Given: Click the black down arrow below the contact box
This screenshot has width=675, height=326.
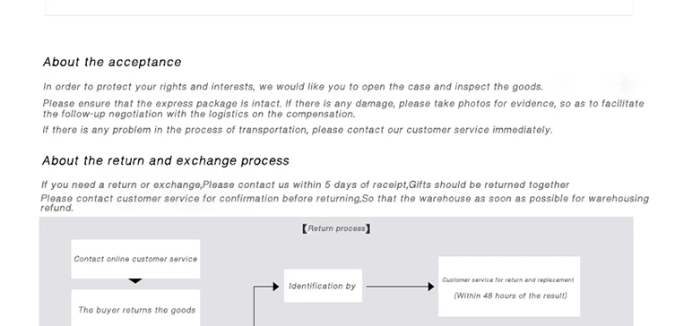Looking at the screenshot, I should (135, 281).
